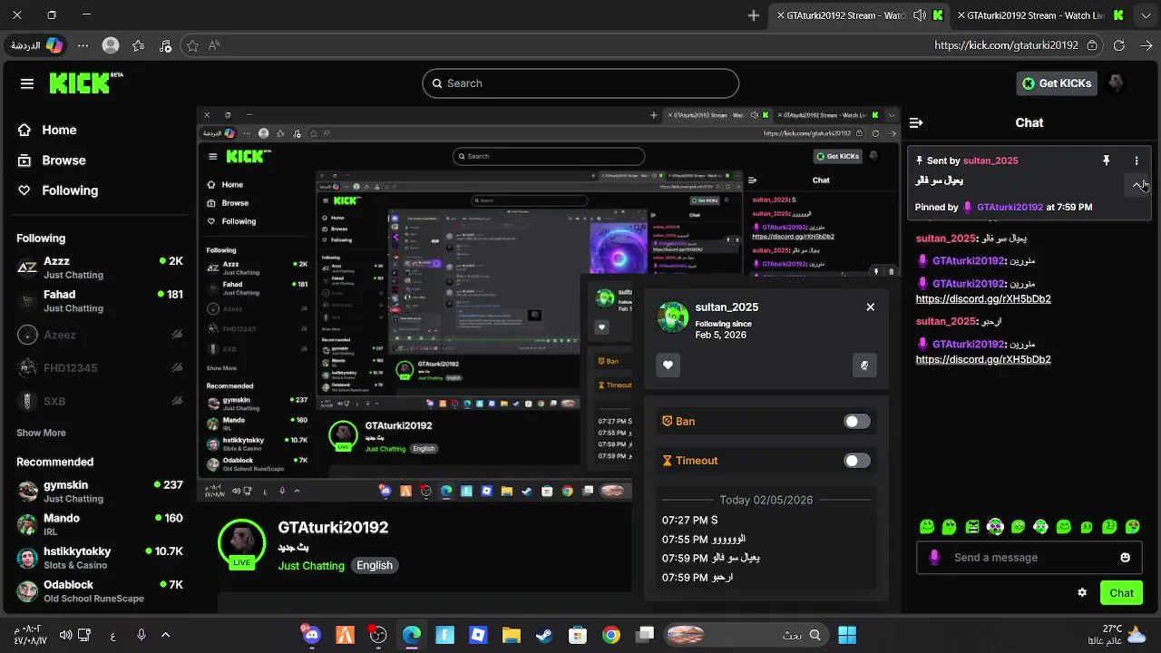
Task: Open a new browser tab
Action: coord(754,15)
